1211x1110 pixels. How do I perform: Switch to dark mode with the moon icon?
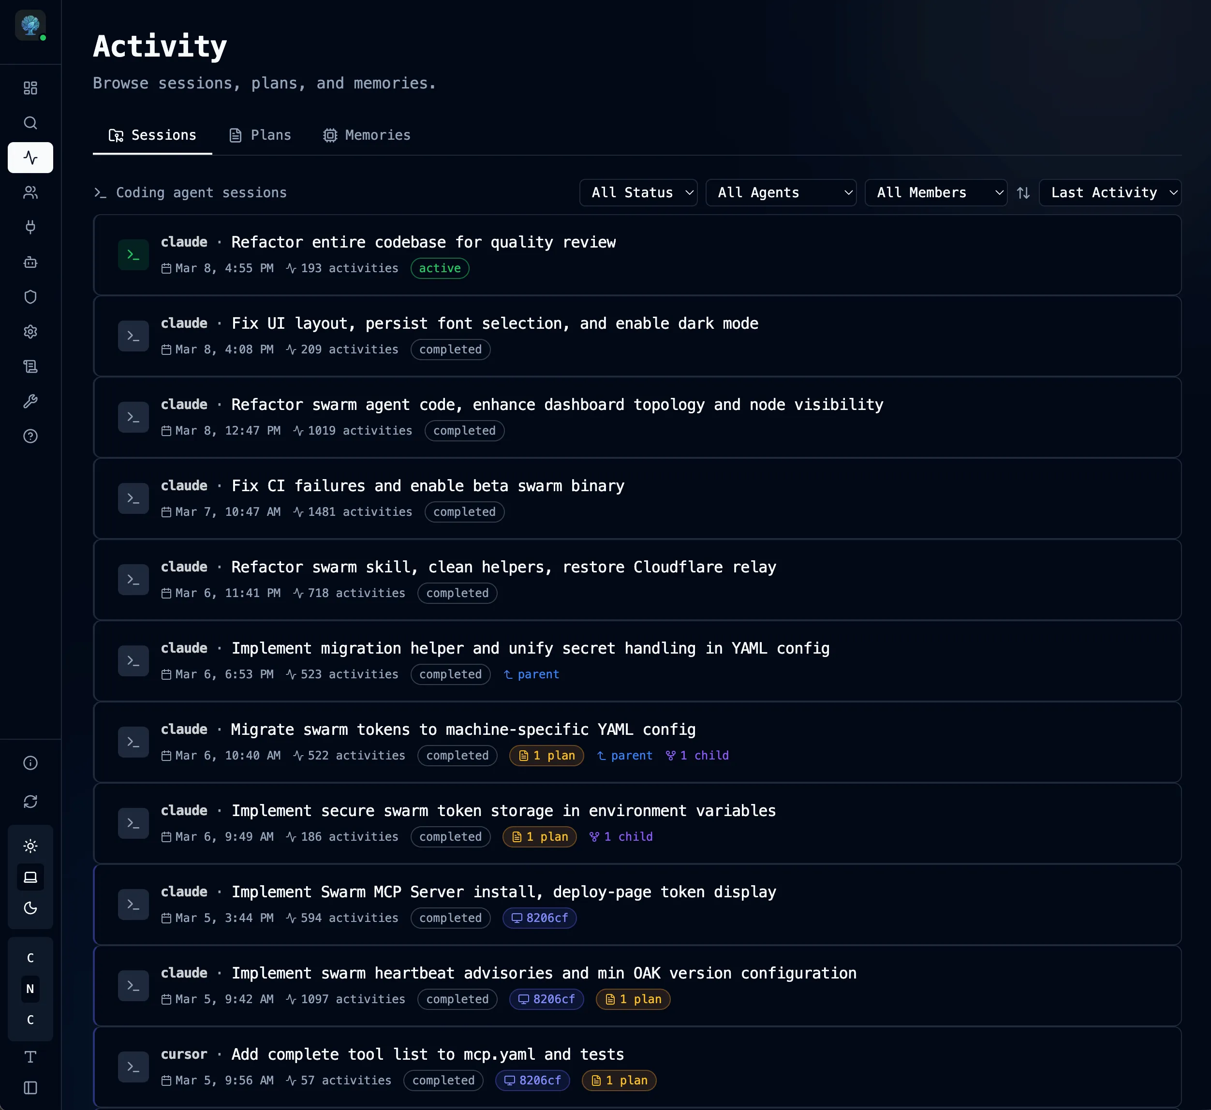tap(30, 907)
